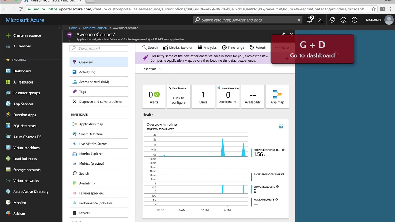Click the Function Apps lightning icon

(8, 115)
